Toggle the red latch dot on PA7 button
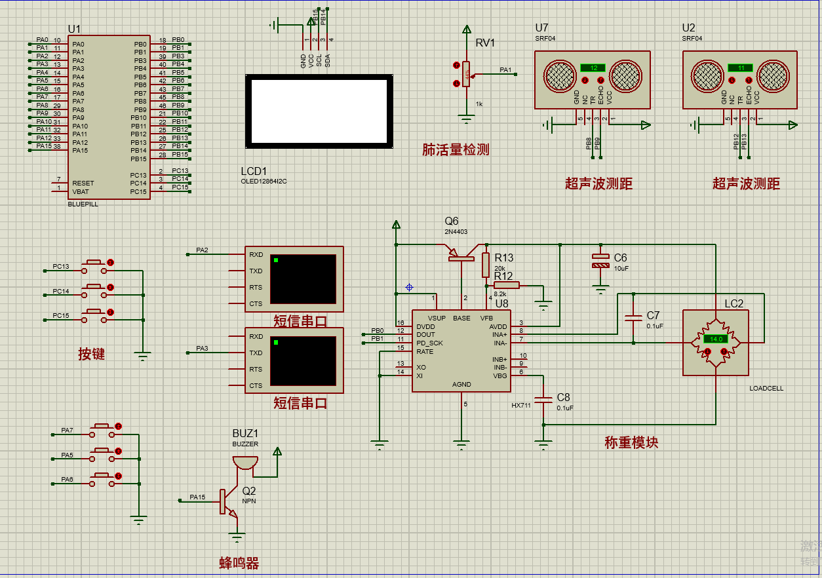 click(x=118, y=427)
